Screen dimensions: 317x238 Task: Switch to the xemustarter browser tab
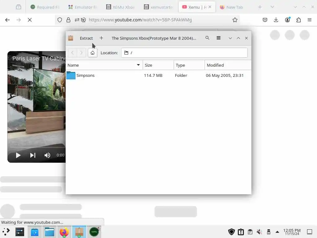point(158,7)
